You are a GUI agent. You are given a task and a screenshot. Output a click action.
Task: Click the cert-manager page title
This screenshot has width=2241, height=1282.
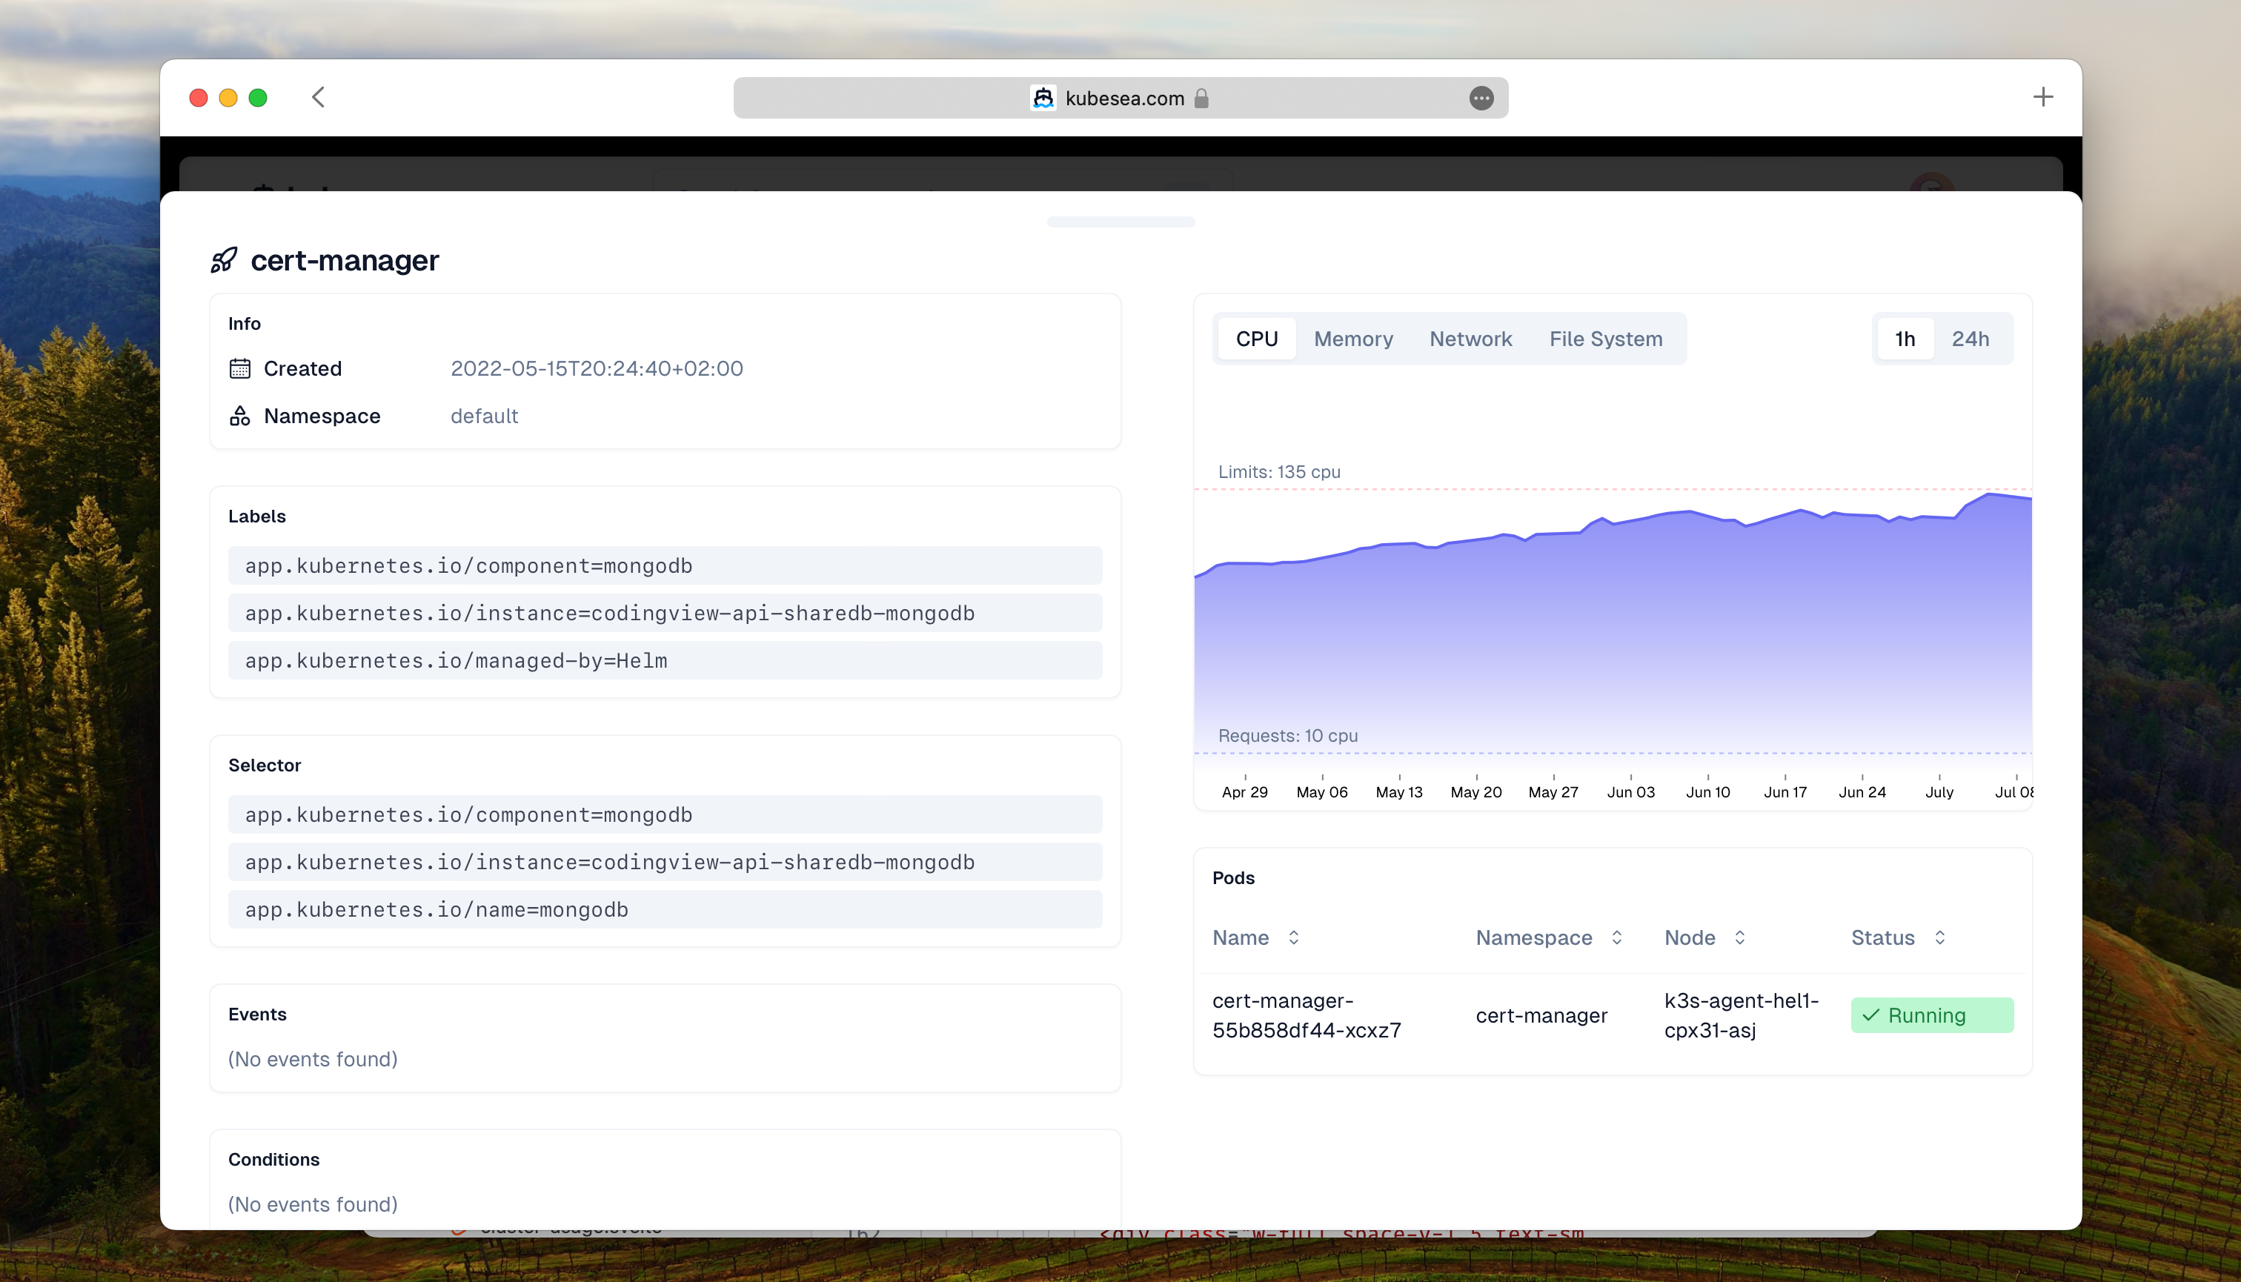point(345,260)
